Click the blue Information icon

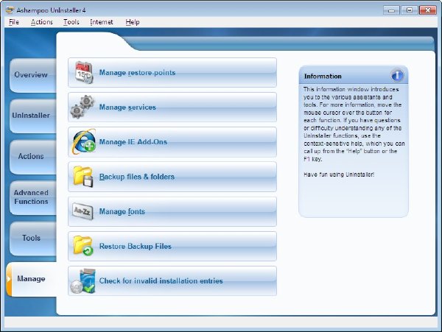pos(397,76)
